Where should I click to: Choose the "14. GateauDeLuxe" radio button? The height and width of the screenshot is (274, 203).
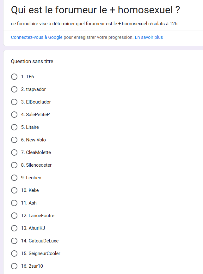pyautogui.click(x=14, y=241)
